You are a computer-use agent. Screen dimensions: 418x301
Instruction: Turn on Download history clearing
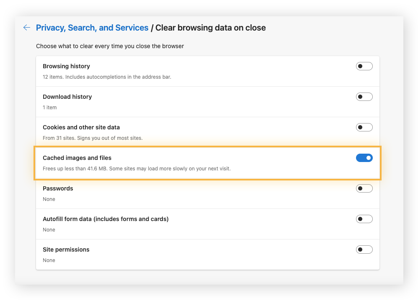pyautogui.click(x=364, y=96)
